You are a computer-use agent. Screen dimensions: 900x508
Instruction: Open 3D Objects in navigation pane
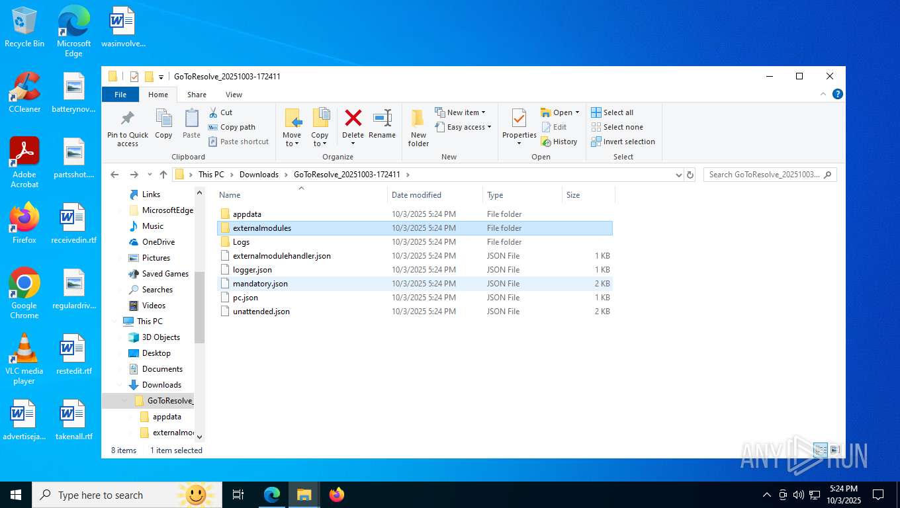pos(154,337)
